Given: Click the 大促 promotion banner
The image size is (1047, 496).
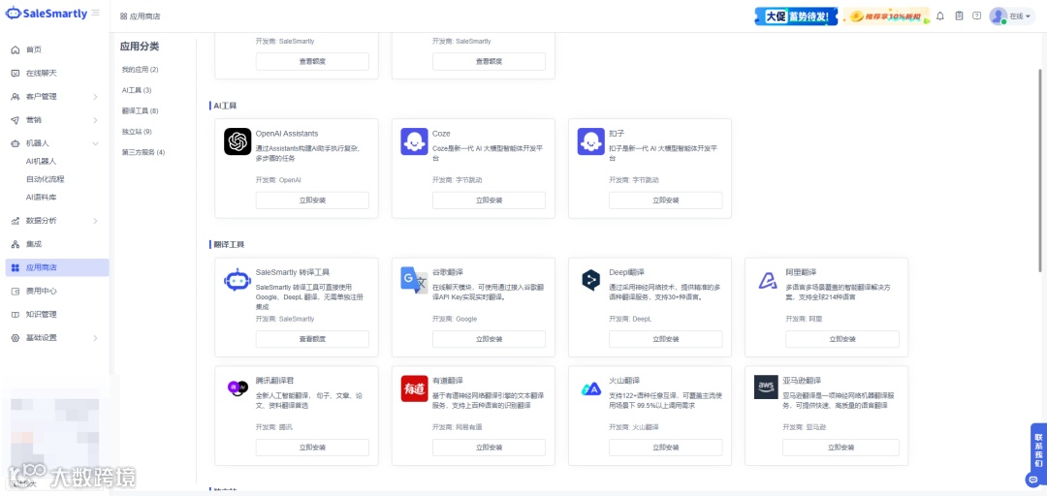Looking at the screenshot, I should pyautogui.click(x=796, y=16).
